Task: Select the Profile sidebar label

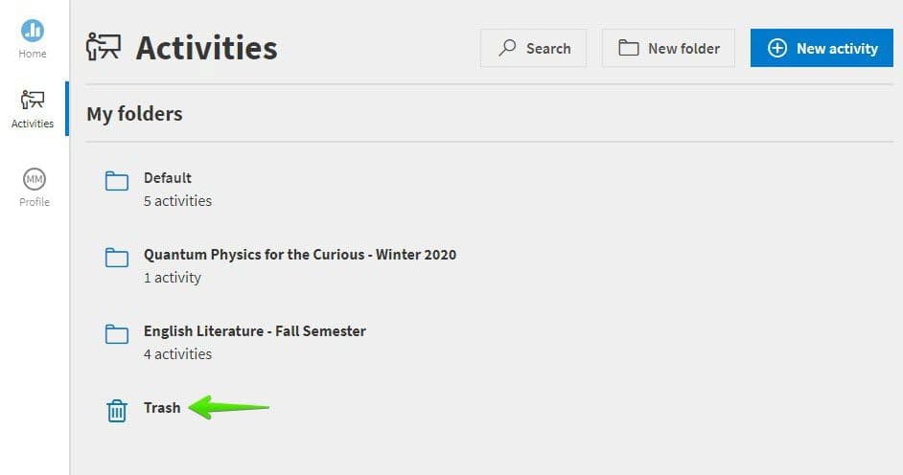Action: [x=35, y=202]
